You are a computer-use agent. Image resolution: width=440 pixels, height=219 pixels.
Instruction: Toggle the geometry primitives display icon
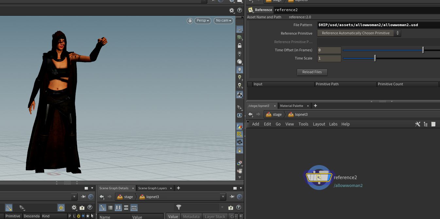tap(240, 126)
